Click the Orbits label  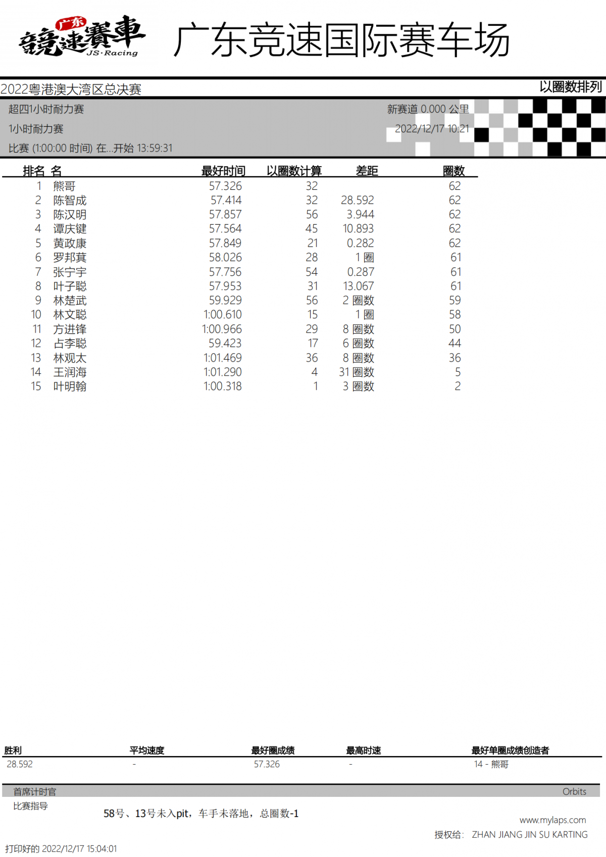[574, 792]
